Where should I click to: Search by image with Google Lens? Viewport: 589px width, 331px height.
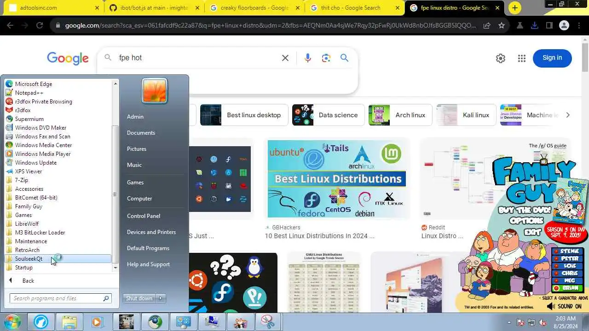pos(326,58)
